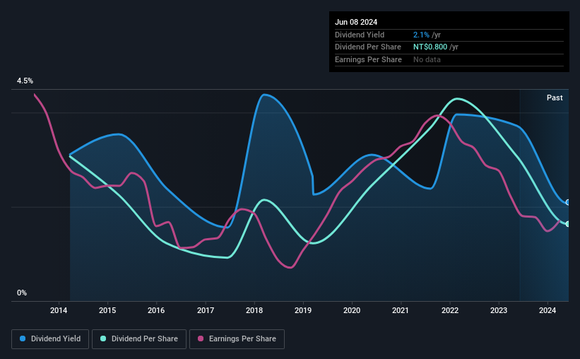Click the 2016 x-axis label
580x359 pixels.
tap(156, 310)
